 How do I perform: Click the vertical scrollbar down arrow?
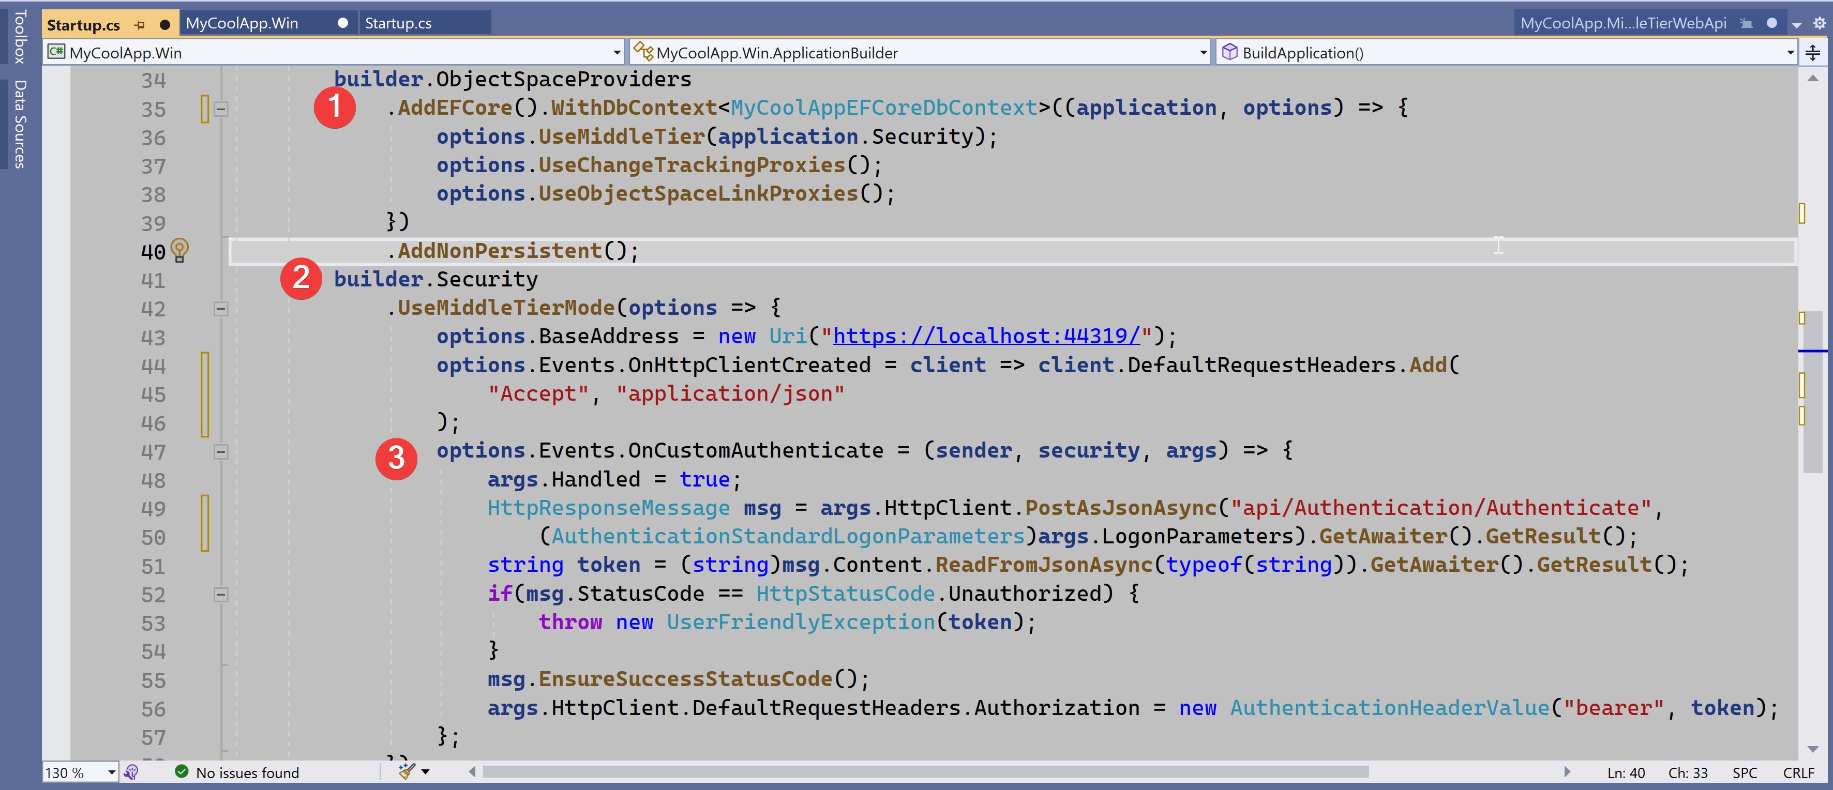pyautogui.click(x=1812, y=749)
